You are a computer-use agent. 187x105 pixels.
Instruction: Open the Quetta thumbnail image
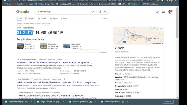20,46
